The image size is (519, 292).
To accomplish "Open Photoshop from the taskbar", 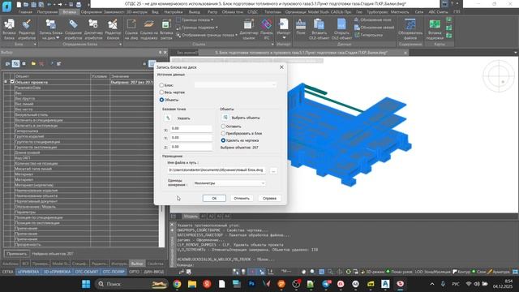I will coord(251,284).
